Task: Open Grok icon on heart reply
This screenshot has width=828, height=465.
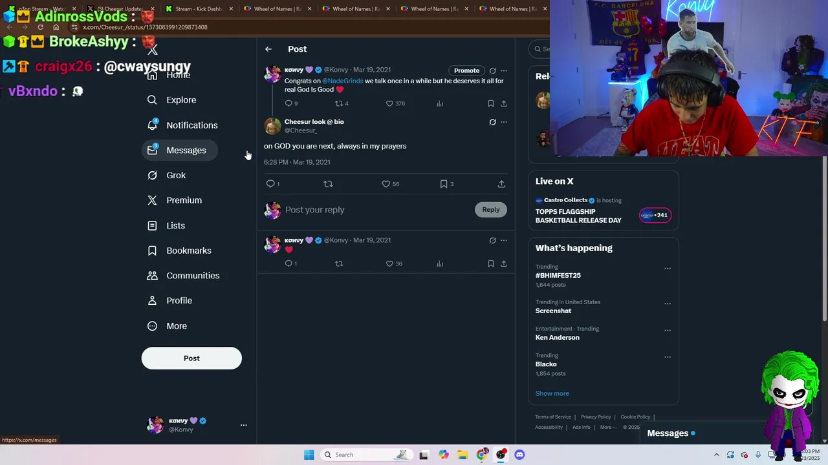Action: pyautogui.click(x=492, y=241)
